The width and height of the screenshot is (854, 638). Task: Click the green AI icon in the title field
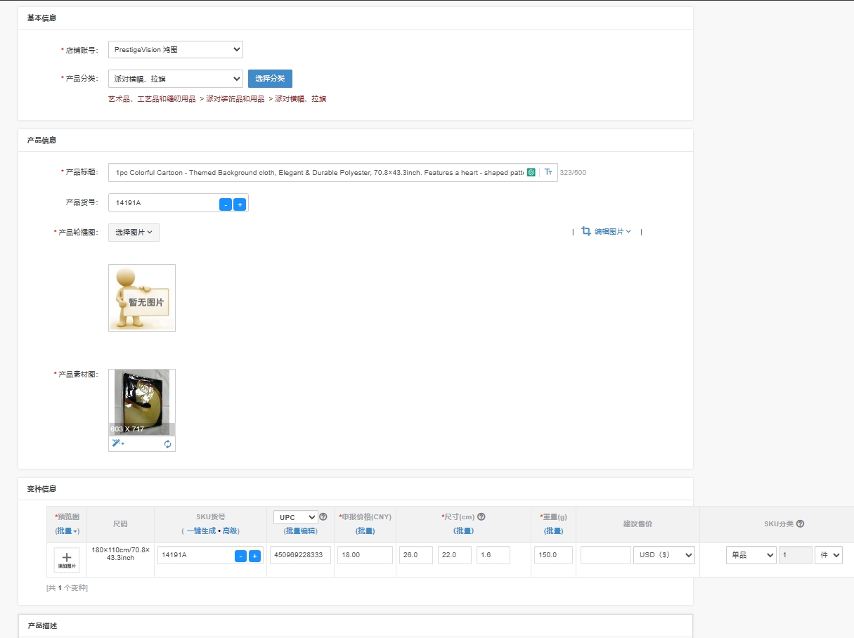[x=531, y=172]
